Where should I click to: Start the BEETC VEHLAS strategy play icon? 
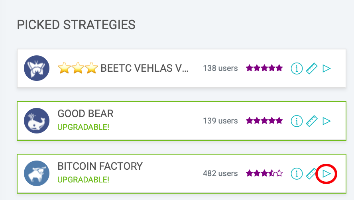(x=326, y=69)
